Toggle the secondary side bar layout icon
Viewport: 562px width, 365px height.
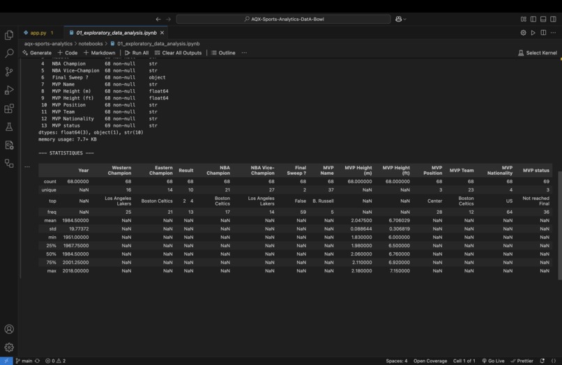click(554, 19)
